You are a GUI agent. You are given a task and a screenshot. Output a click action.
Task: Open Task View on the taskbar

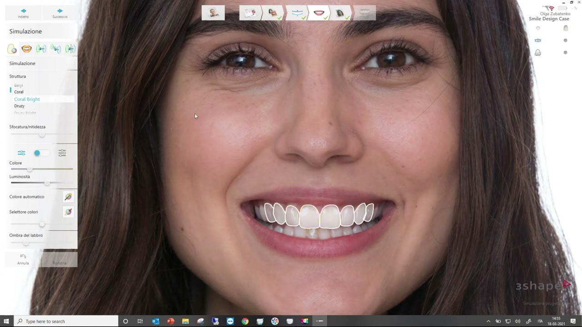click(140, 321)
